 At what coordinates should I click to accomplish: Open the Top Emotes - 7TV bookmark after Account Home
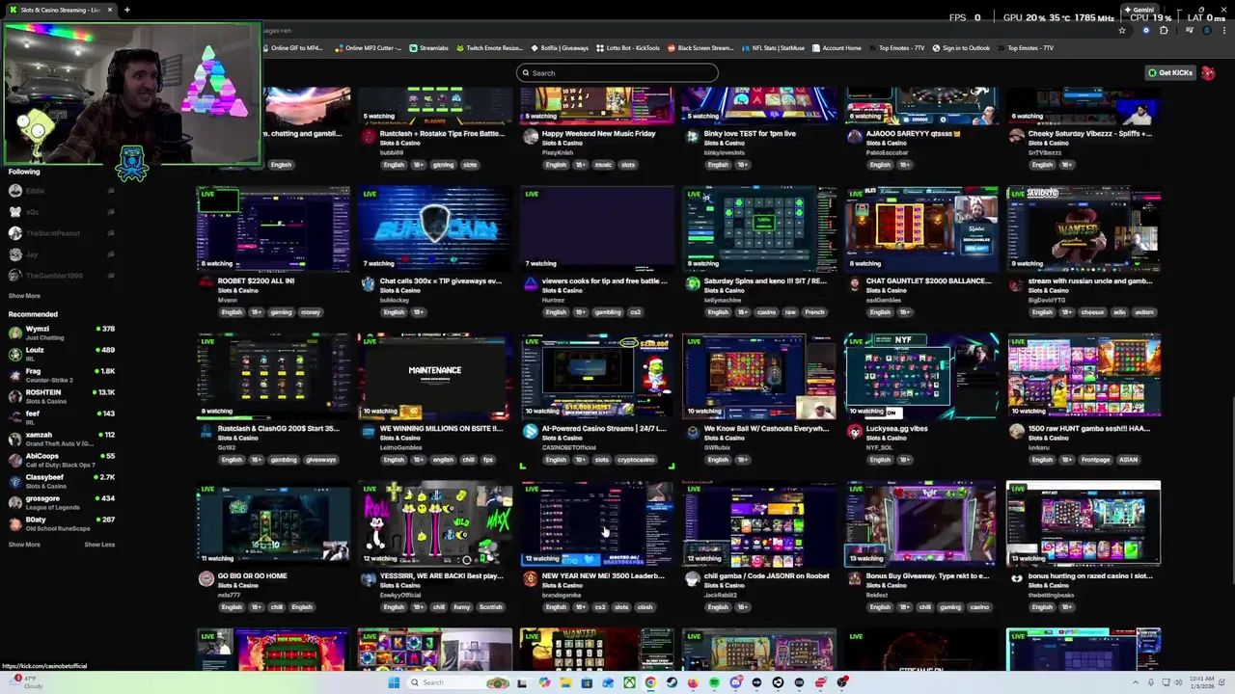pos(895,48)
